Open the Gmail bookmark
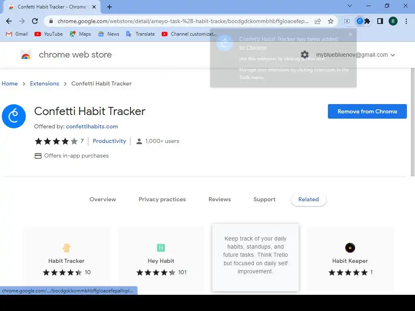The width and height of the screenshot is (415, 311). [17, 34]
